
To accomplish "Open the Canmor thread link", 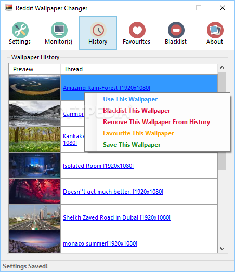I will pyautogui.click(x=73, y=114).
